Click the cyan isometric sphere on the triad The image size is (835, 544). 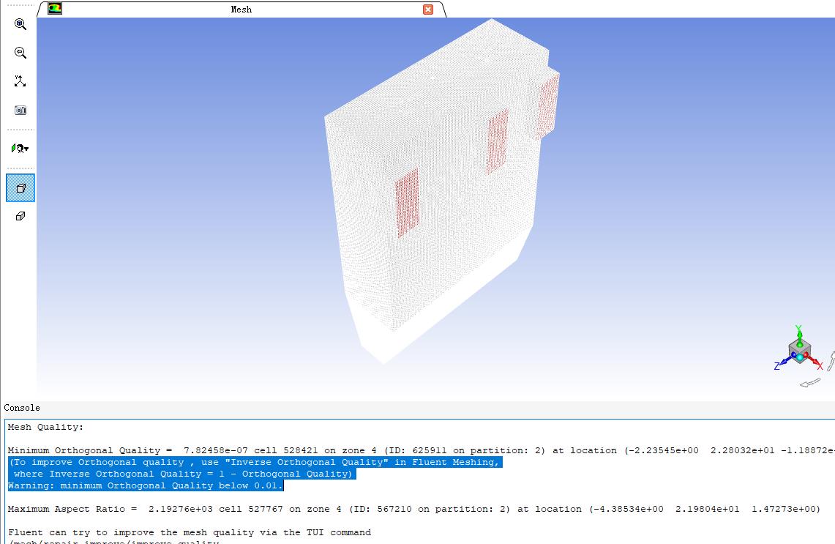(x=801, y=358)
